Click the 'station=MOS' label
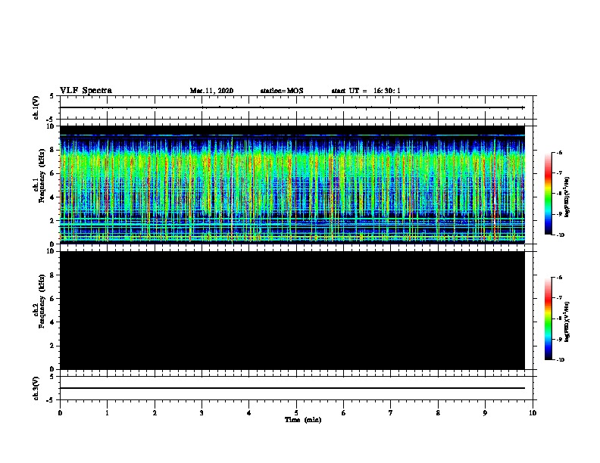 [x=282, y=91]
